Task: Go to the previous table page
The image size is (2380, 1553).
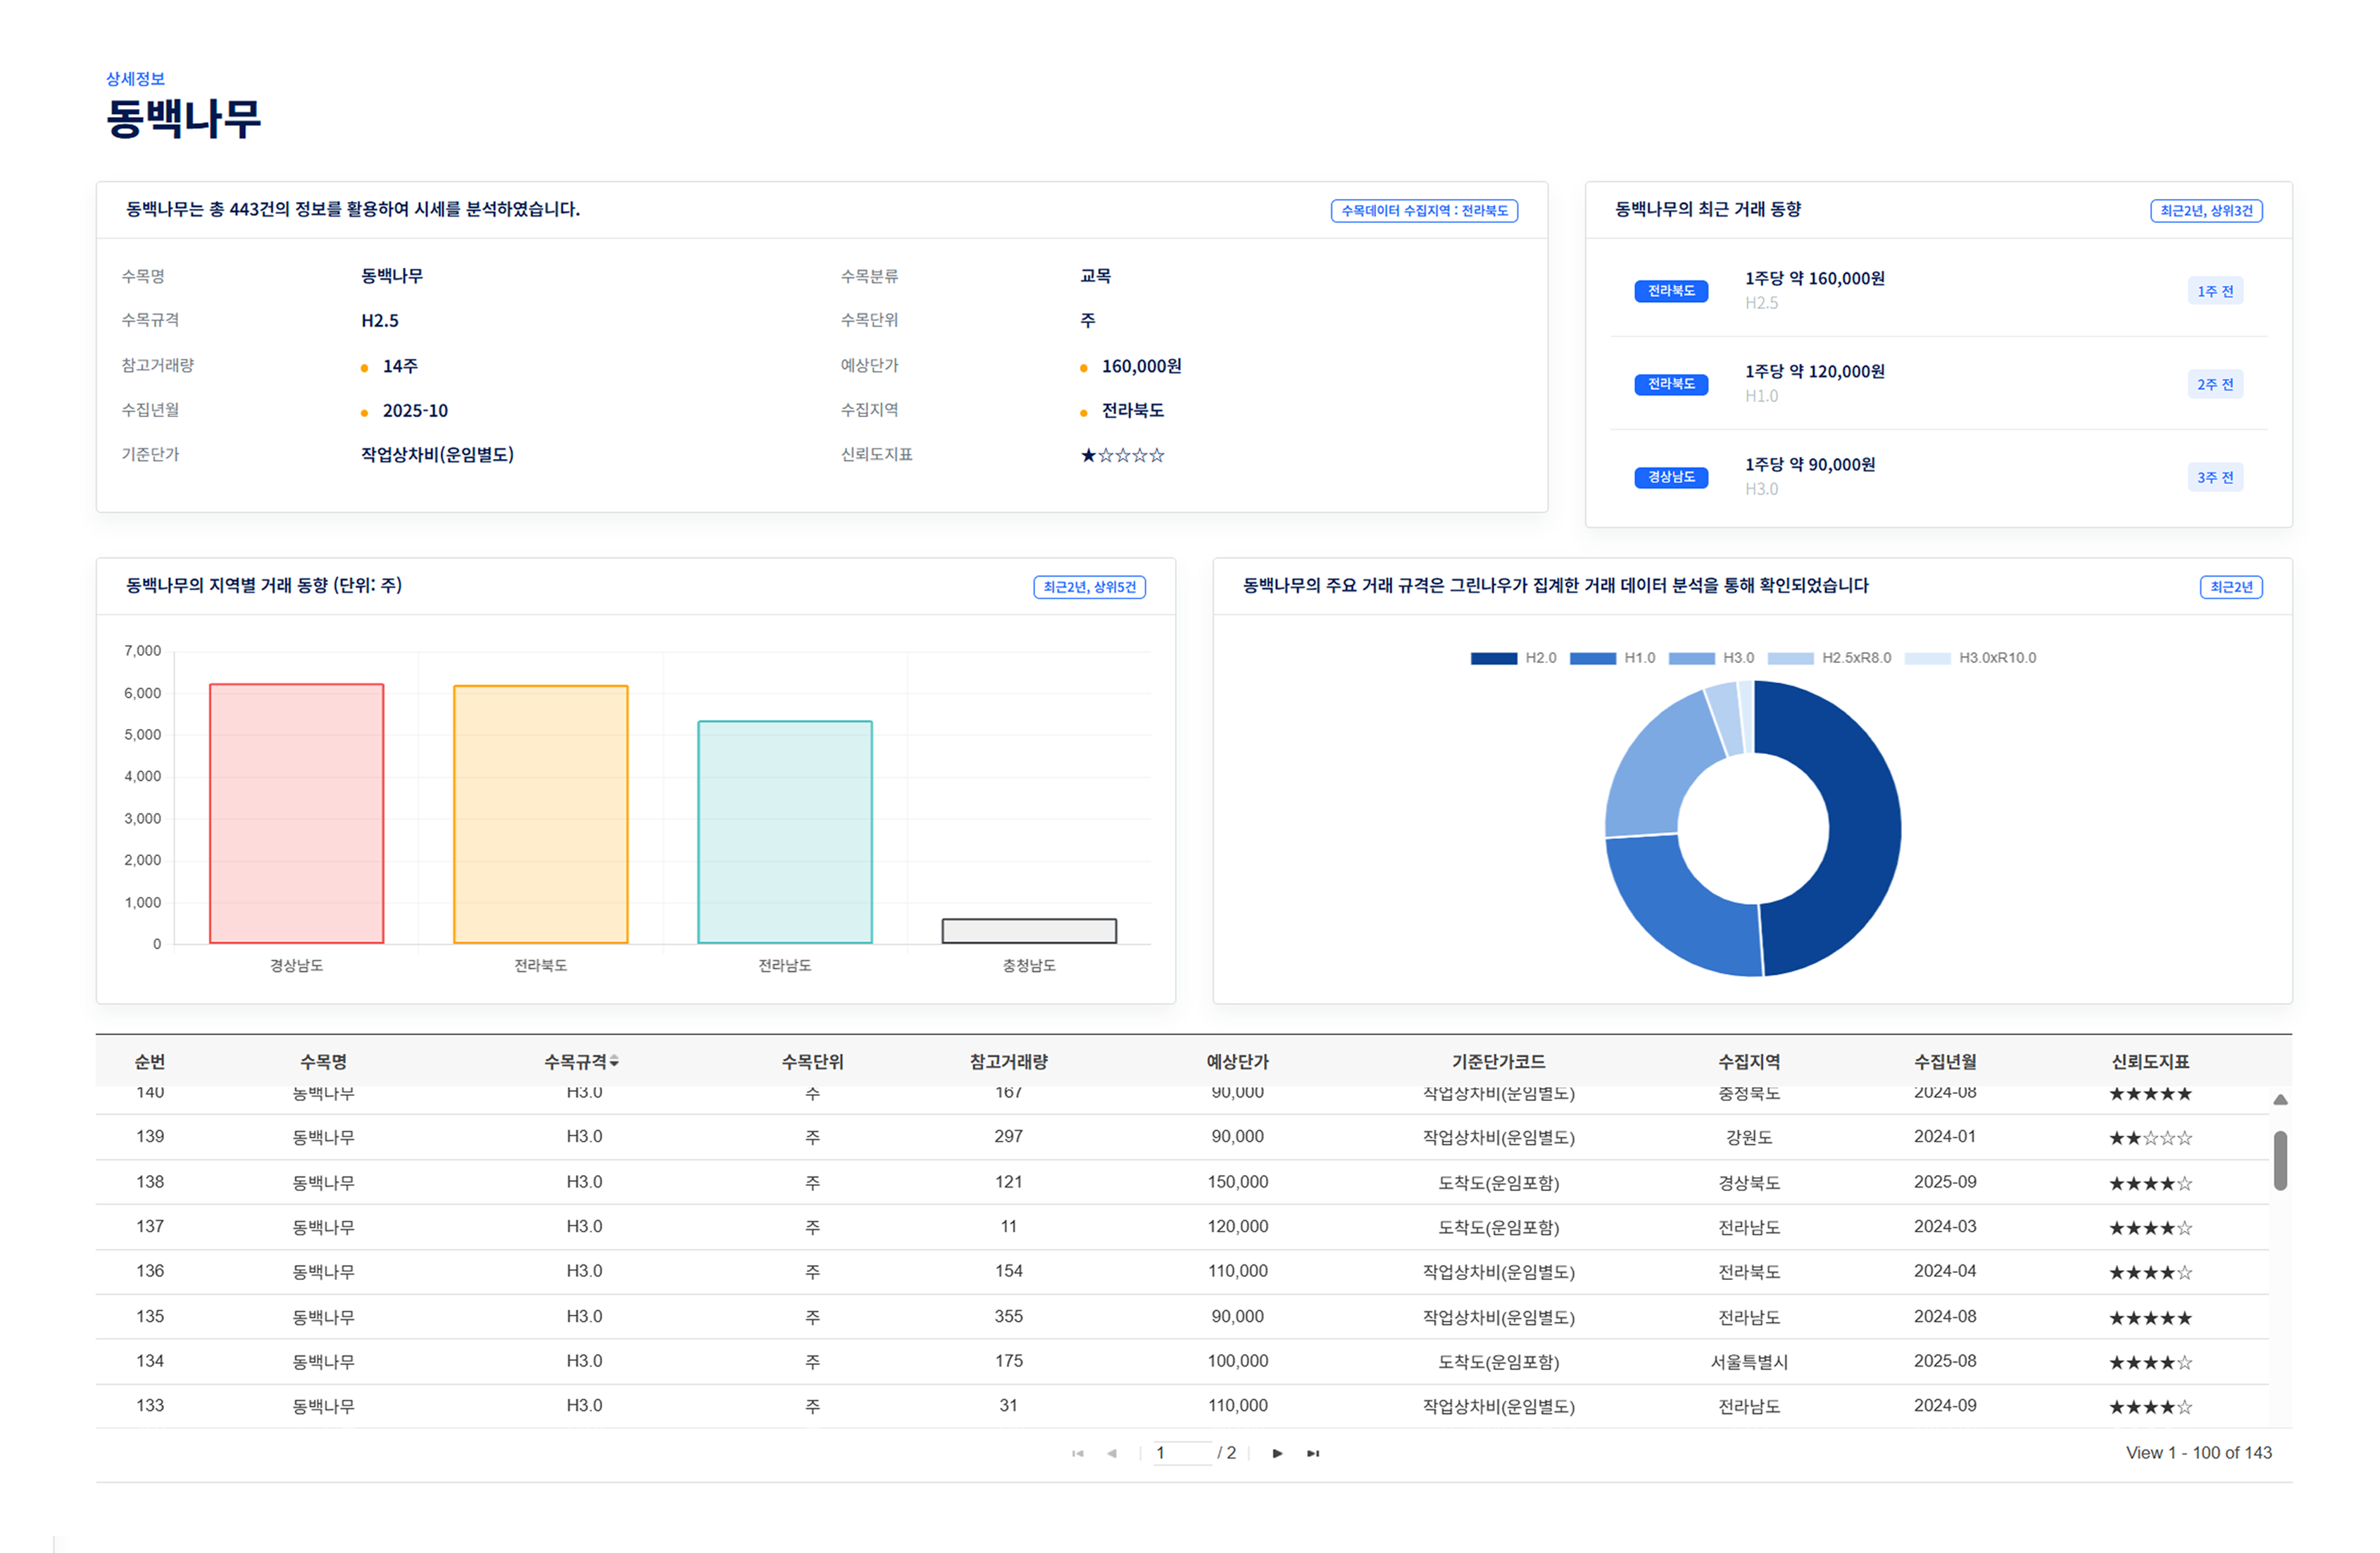Action: coord(1112,1453)
